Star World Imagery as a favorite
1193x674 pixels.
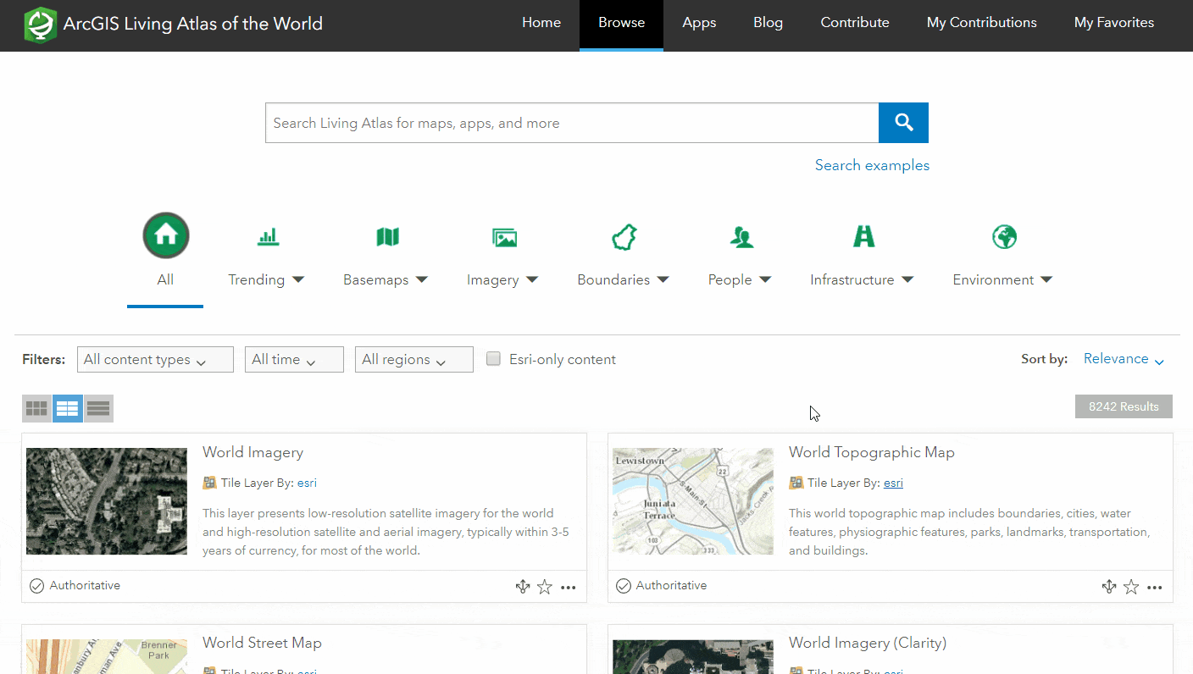tap(545, 586)
